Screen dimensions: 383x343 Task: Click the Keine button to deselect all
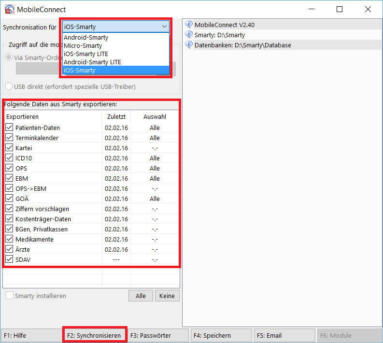(167, 296)
